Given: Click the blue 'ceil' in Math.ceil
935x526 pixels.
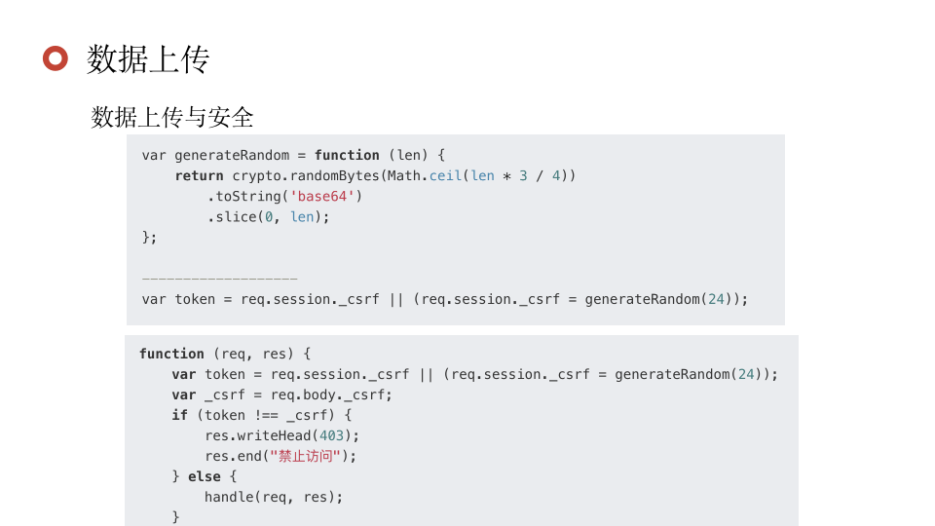Looking at the screenshot, I should (445, 175).
